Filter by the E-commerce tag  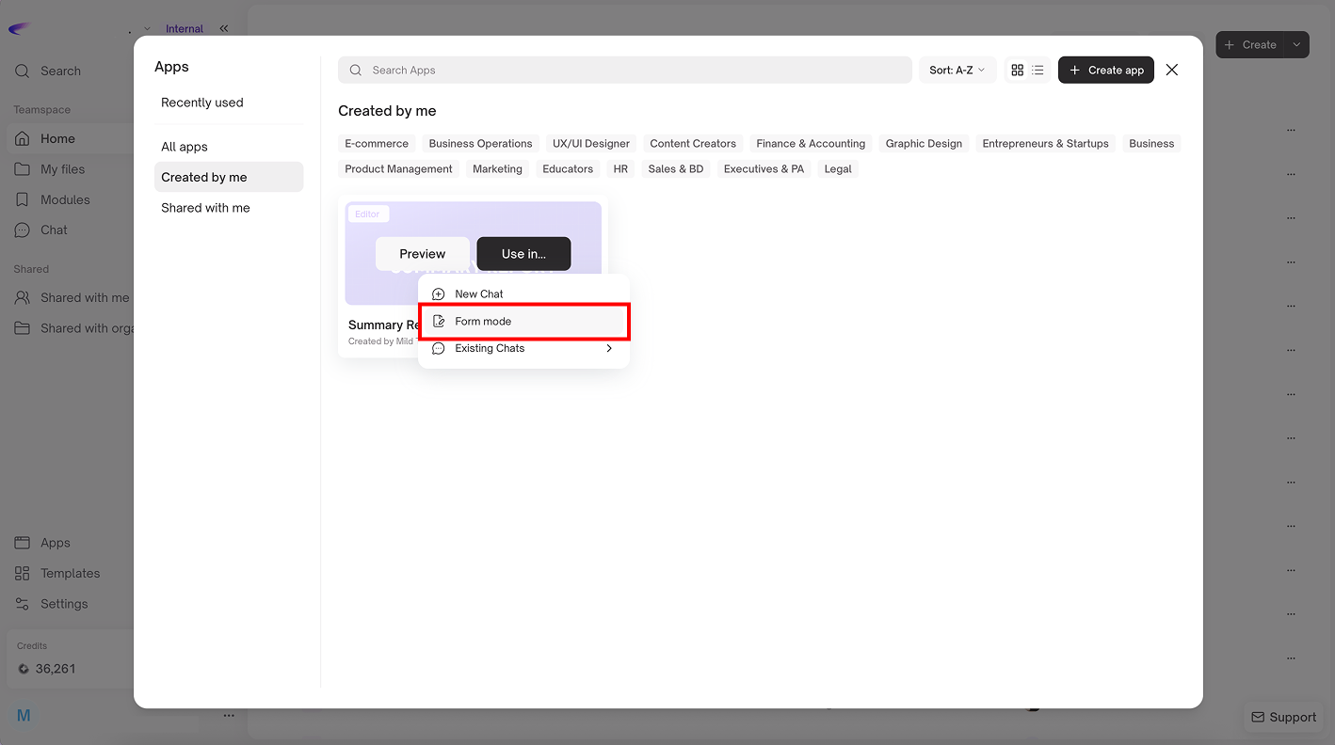coord(377,144)
